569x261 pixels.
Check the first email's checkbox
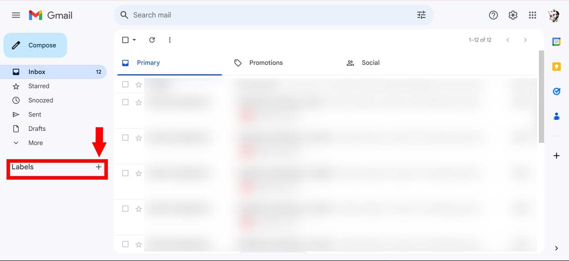(126, 84)
